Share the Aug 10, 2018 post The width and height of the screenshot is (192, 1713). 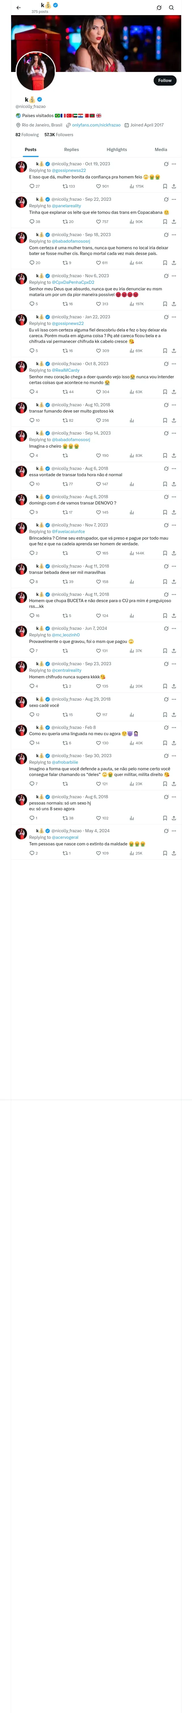(174, 420)
